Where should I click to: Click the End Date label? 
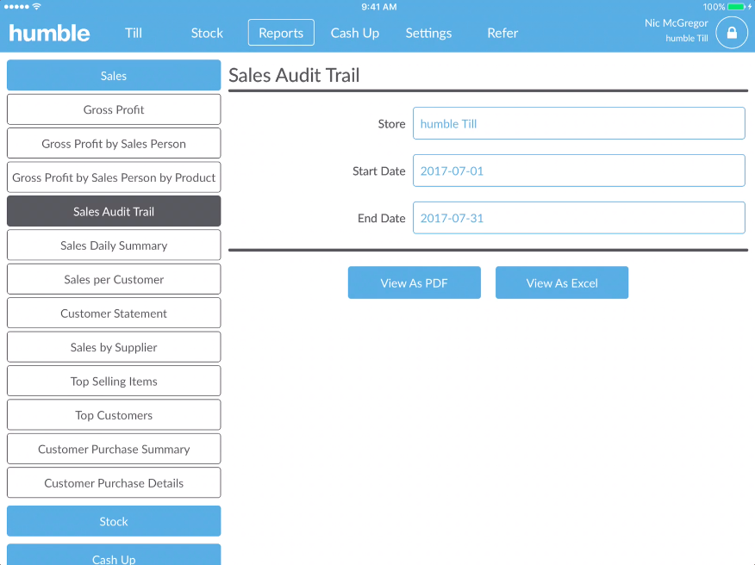tap(381, 218)
